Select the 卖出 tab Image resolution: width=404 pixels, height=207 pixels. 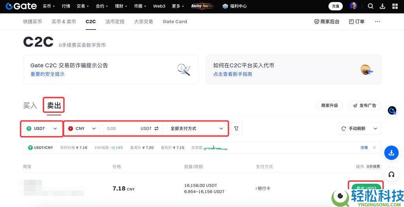[x=54, y=106]
